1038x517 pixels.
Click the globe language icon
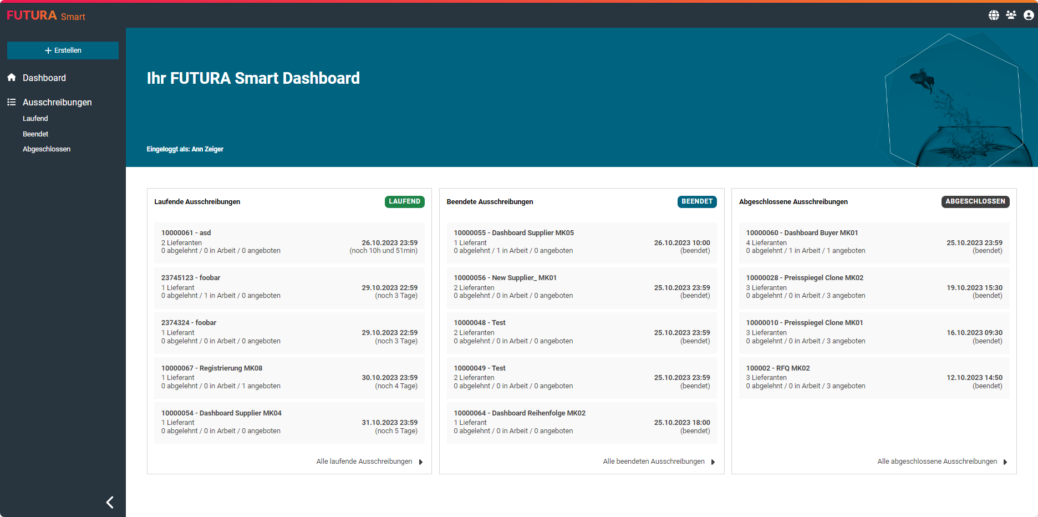click(x=994, y=15)
